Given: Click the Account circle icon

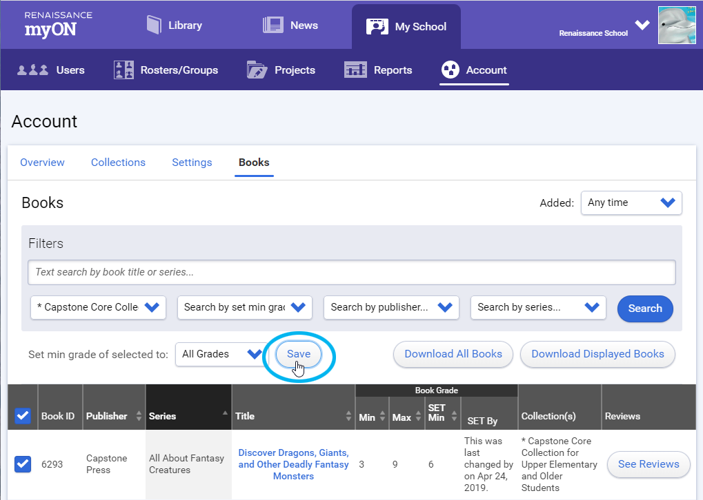Looking at the screenshot, I should 450,70.
